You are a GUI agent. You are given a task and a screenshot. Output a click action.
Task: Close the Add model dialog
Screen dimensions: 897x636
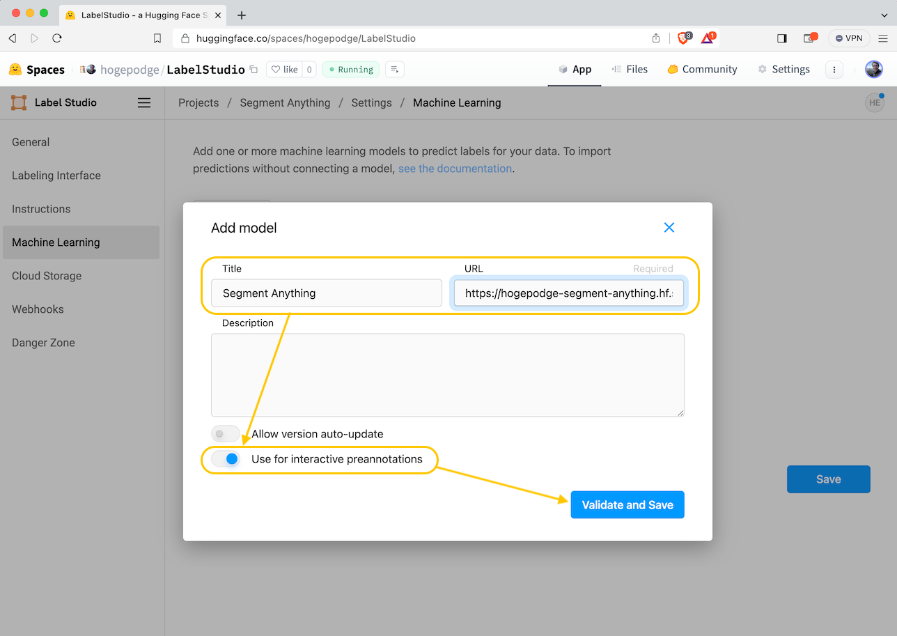[669, 228]
